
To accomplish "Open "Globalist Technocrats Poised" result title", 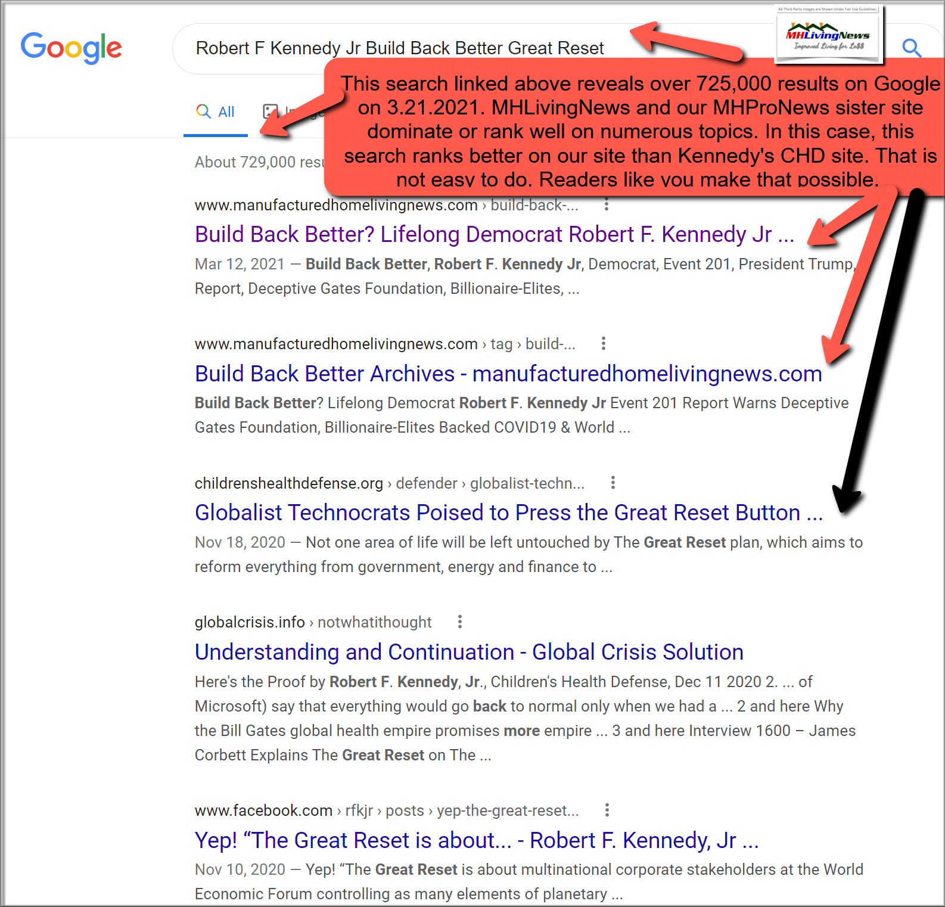I will coord(508,513).
